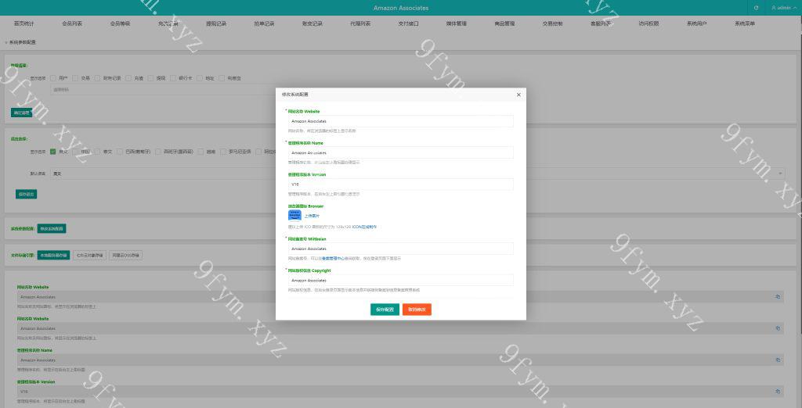Open the default language dropdown

click(x=418, y=174)
